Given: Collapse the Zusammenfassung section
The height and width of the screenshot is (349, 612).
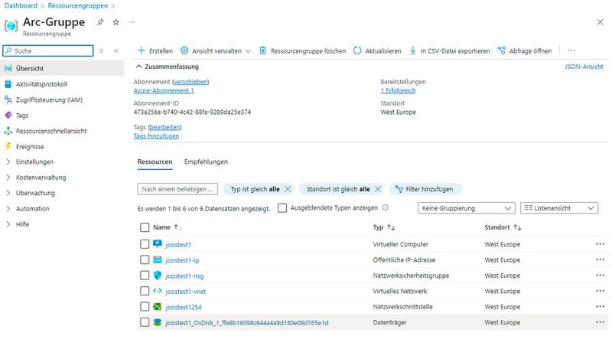Looking at the screenshot, I should (x=138, y=67).
